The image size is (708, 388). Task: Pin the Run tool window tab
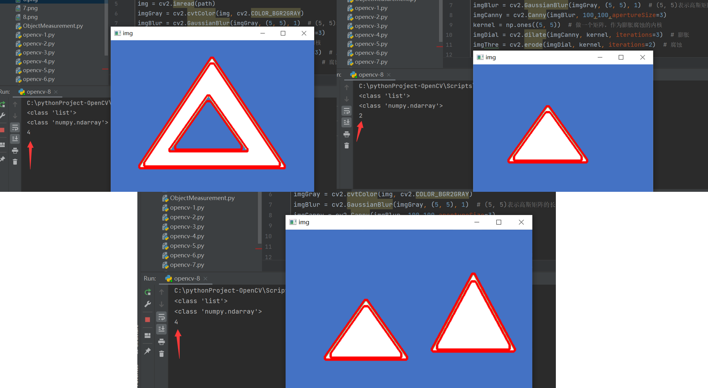pos(147,351)
